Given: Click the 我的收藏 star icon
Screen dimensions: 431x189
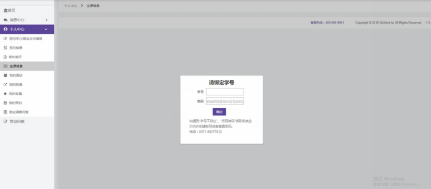Looking at the screenshot, I should pos(5,94).
